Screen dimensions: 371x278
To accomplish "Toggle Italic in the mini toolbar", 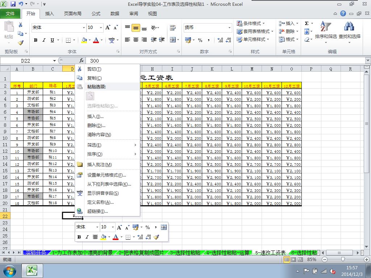I will (x=87, y=237).
